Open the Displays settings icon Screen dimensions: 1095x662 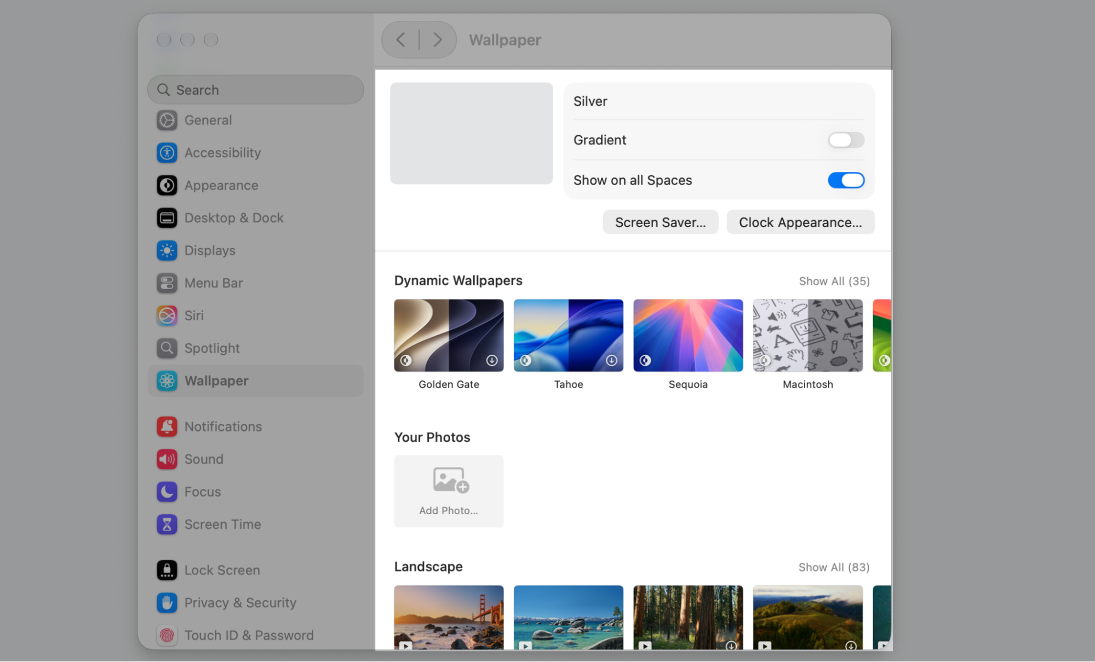(x=167, y=250)
